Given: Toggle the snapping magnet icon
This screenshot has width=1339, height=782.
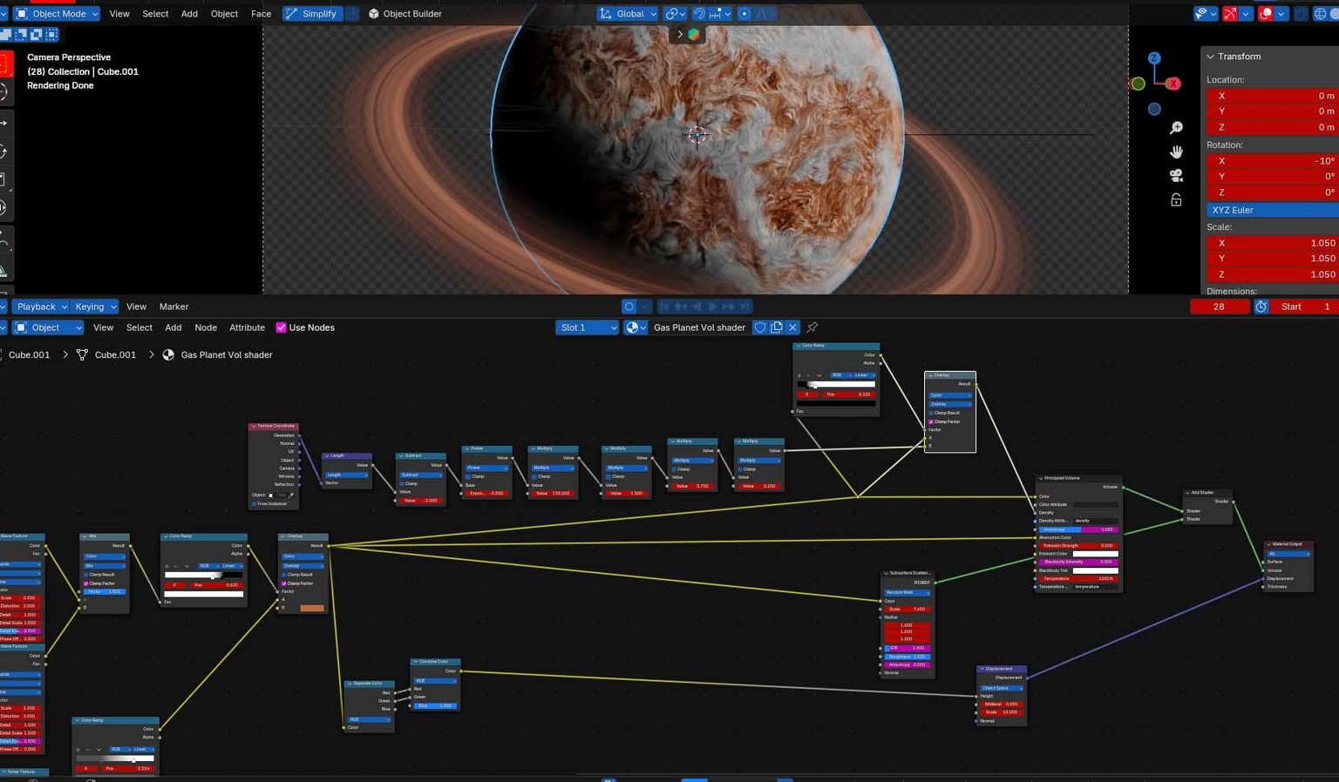Looking at the screenshot, I should (698, 14).
